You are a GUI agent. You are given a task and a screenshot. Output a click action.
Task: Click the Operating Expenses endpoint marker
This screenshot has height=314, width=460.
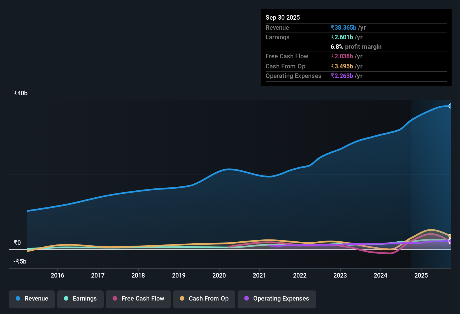[450, 241]
